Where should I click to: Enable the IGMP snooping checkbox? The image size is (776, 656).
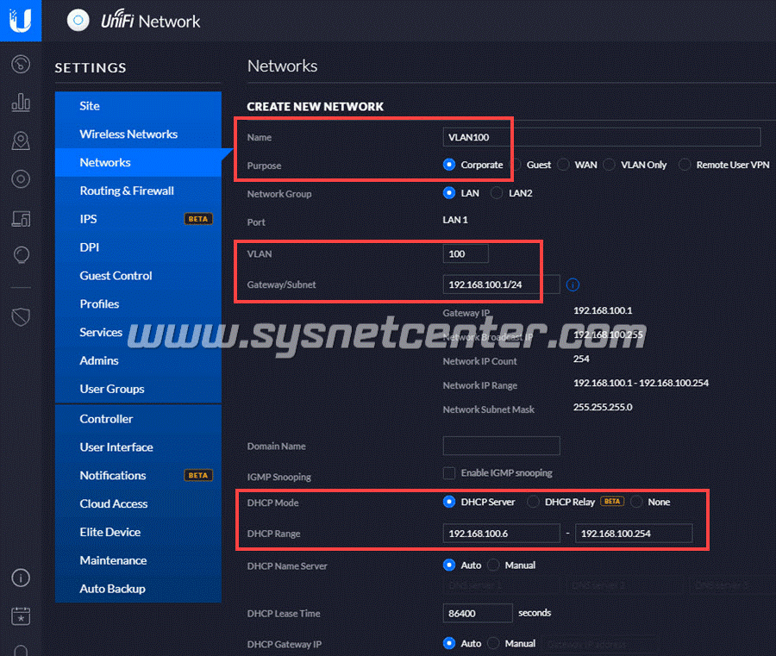pyautogui.click(x=449, y=473)
